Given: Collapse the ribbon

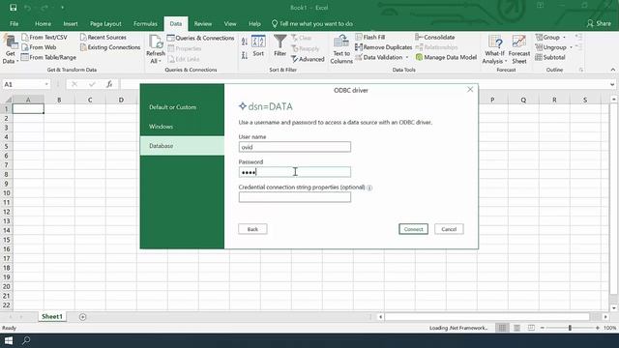Looking at the screenshot, I should click(612, 70).
